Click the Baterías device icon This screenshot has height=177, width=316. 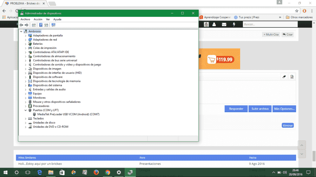(30, 44)
